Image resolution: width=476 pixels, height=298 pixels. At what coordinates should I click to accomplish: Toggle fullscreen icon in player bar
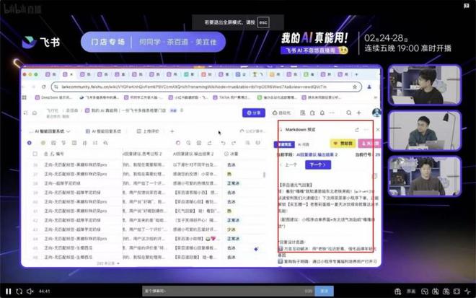pos(457,292)
